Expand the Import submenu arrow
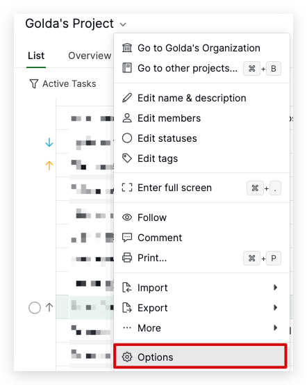Screen dimensions: 307x385 [275, 288]
